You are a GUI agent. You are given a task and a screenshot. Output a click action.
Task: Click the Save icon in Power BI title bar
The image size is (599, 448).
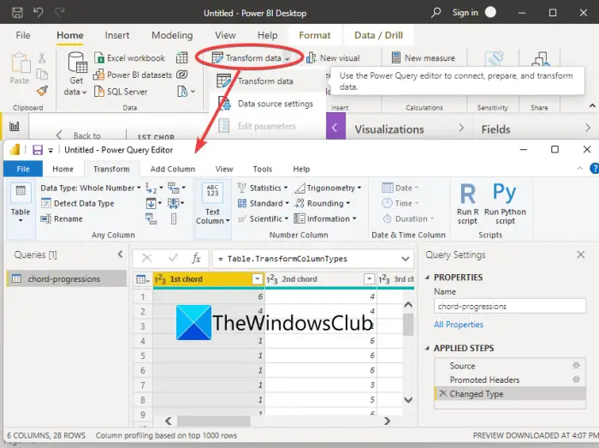pyautogui.click(x=17, y=13)
